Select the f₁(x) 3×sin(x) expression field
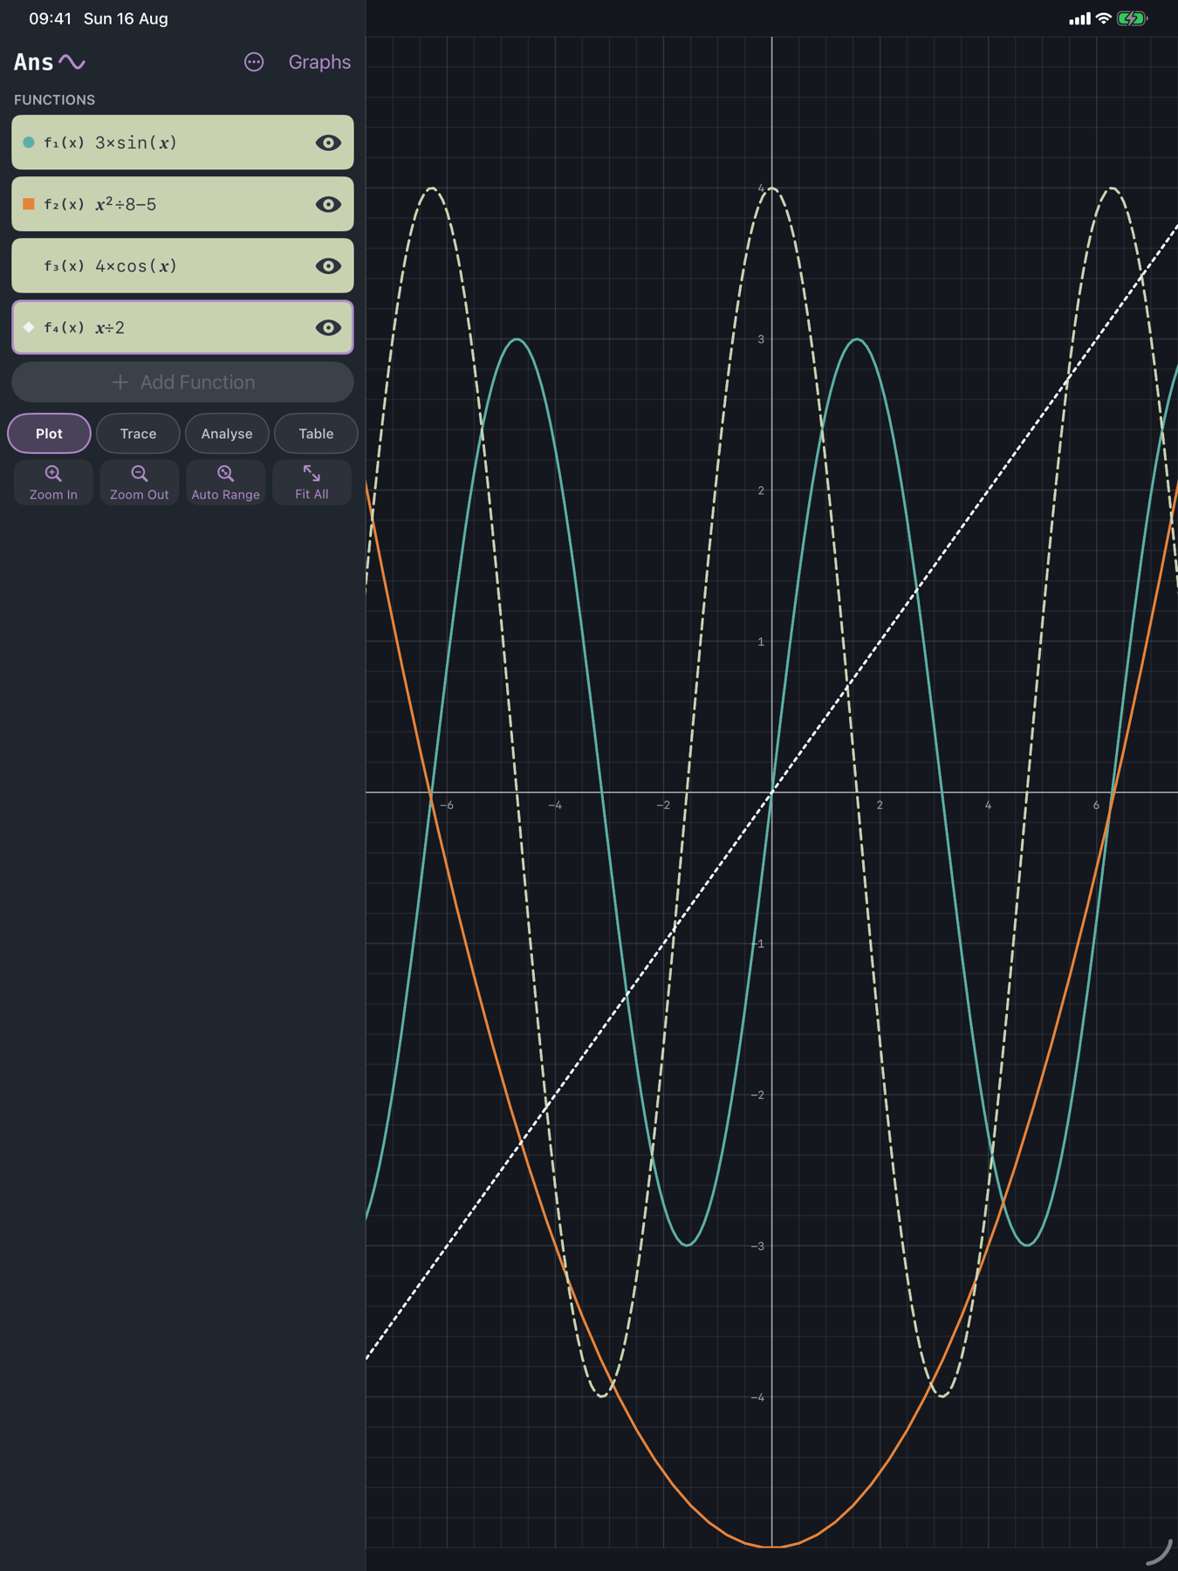 182,142
